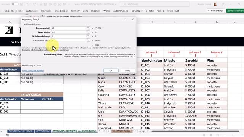Toggle the AutoSave switch in the title bar

pos(15,4)
